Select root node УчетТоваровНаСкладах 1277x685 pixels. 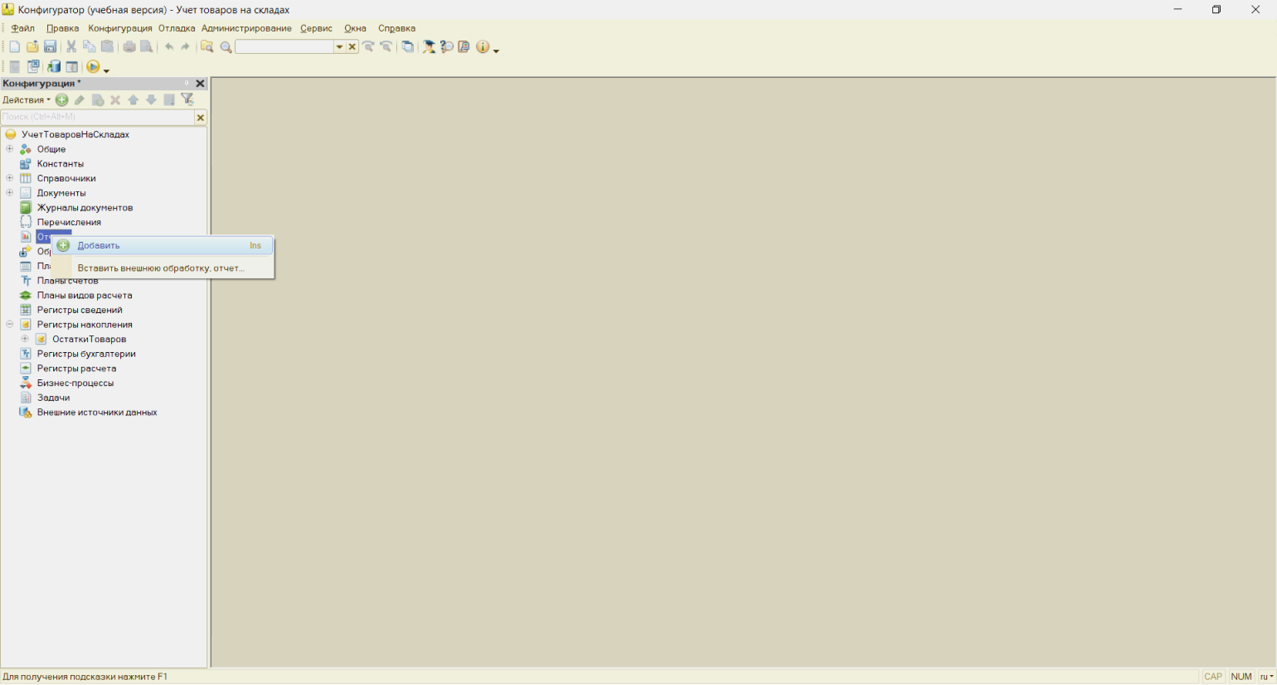coord(75,134)
